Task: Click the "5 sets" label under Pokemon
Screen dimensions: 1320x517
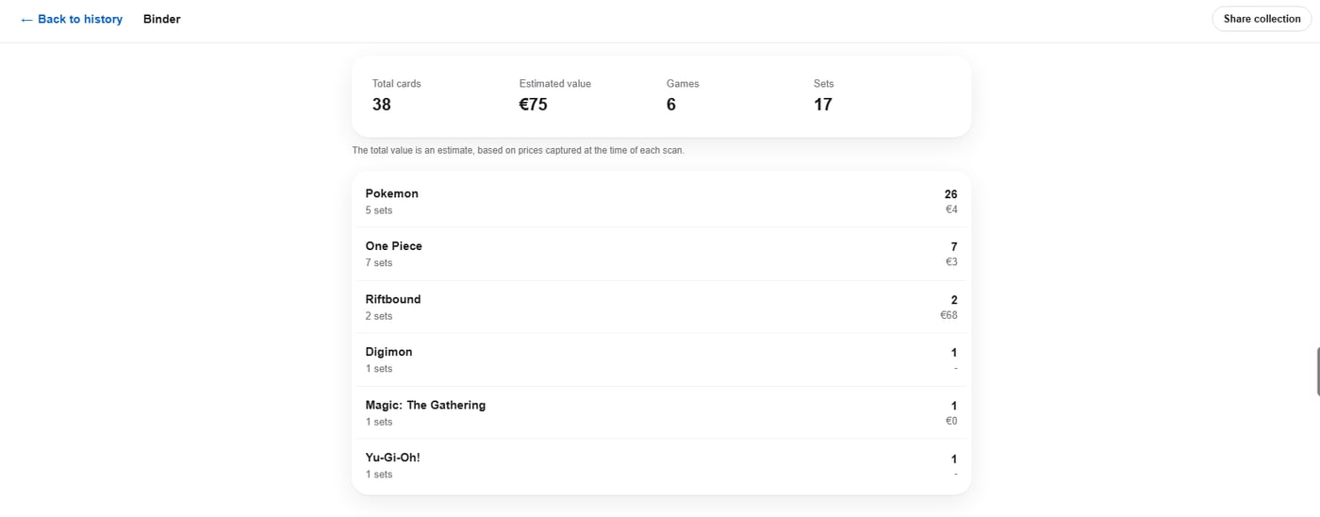Action: pos(379,210)
